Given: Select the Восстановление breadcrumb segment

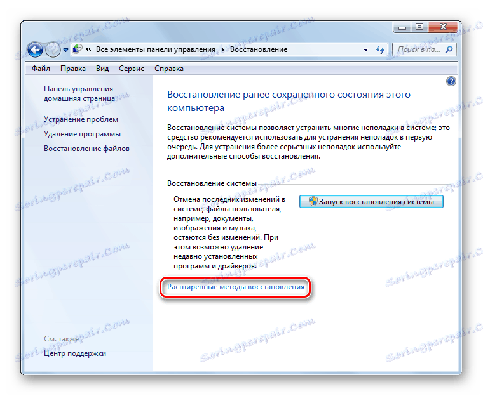Looking at the screenshot, I should click(259, 49).
